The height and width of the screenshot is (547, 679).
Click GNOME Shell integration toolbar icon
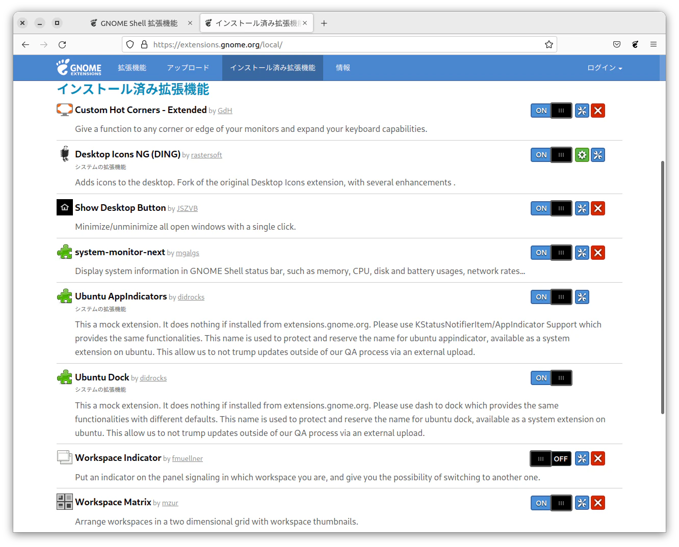pos(635,44)
